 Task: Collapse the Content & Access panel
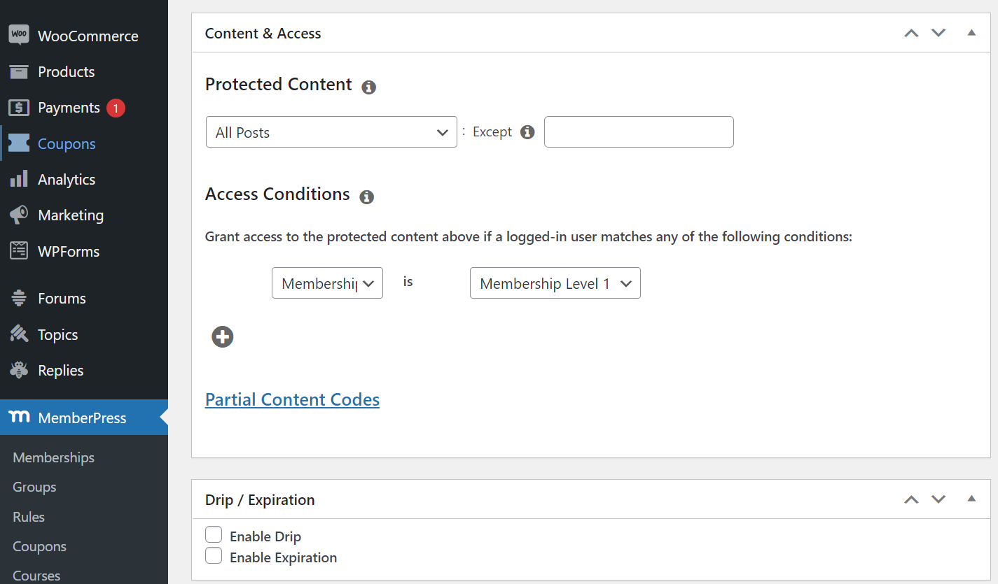(x=971, y=32)
